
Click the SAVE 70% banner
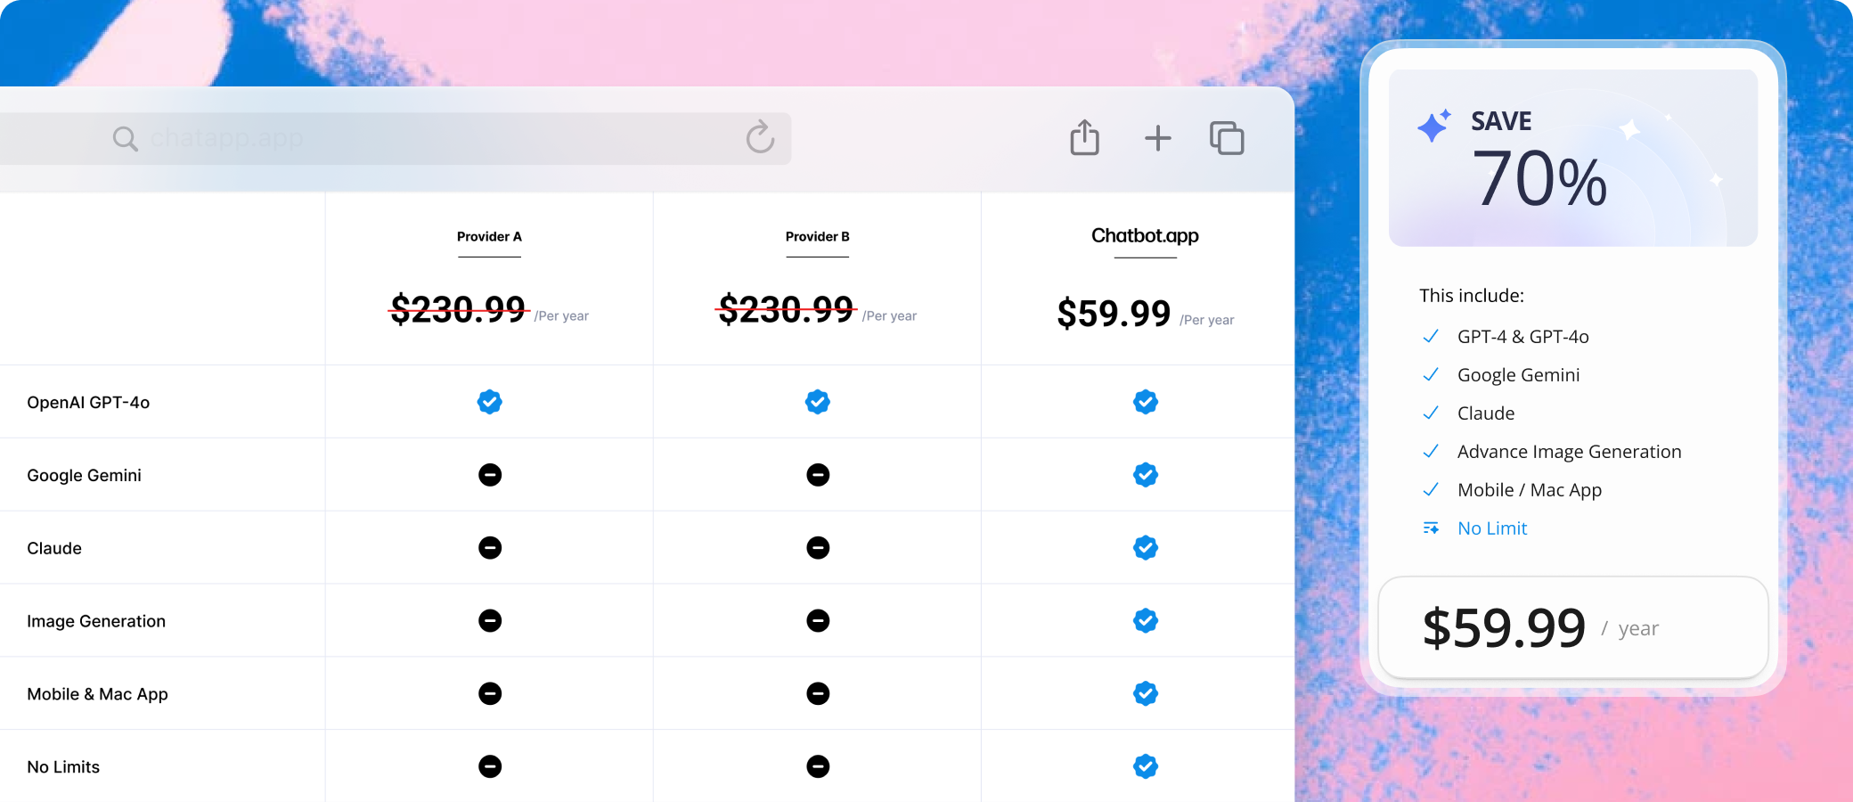pyautogui.click(x=1572, y=158)
